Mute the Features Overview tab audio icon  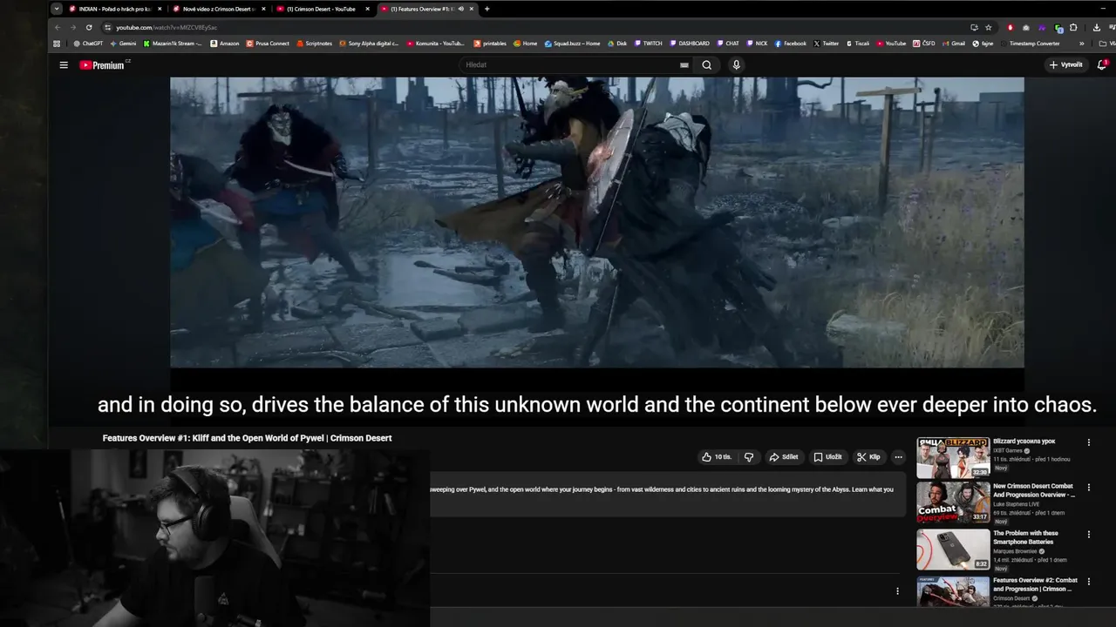coord(461,9)
